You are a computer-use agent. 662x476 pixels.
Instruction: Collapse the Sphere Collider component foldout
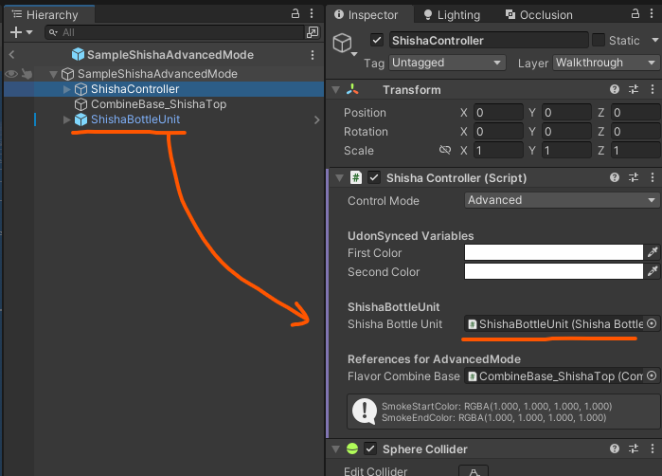point(336,449)
